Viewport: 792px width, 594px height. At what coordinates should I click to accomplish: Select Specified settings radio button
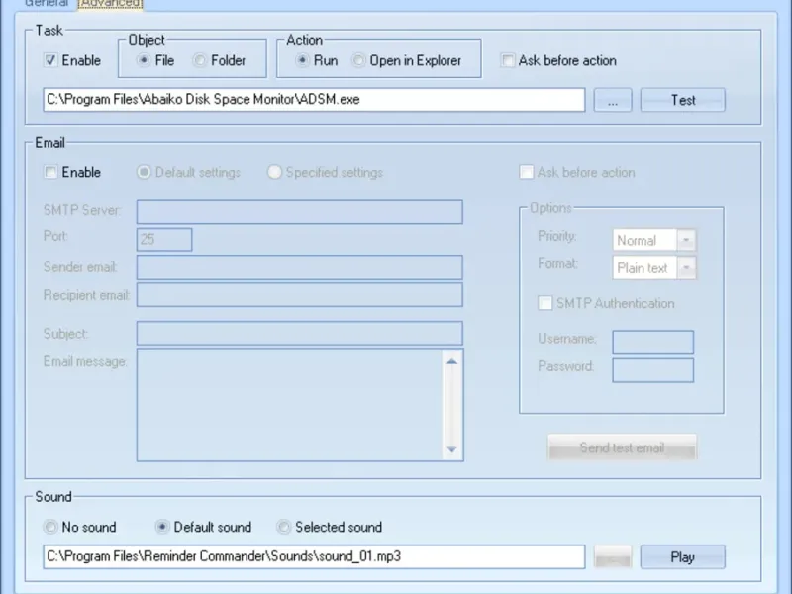coord(274,172)
